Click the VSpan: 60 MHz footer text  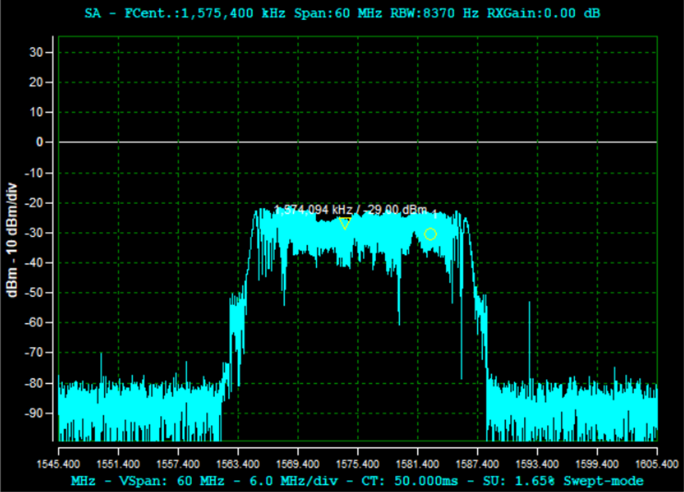[x=171, y=481]
